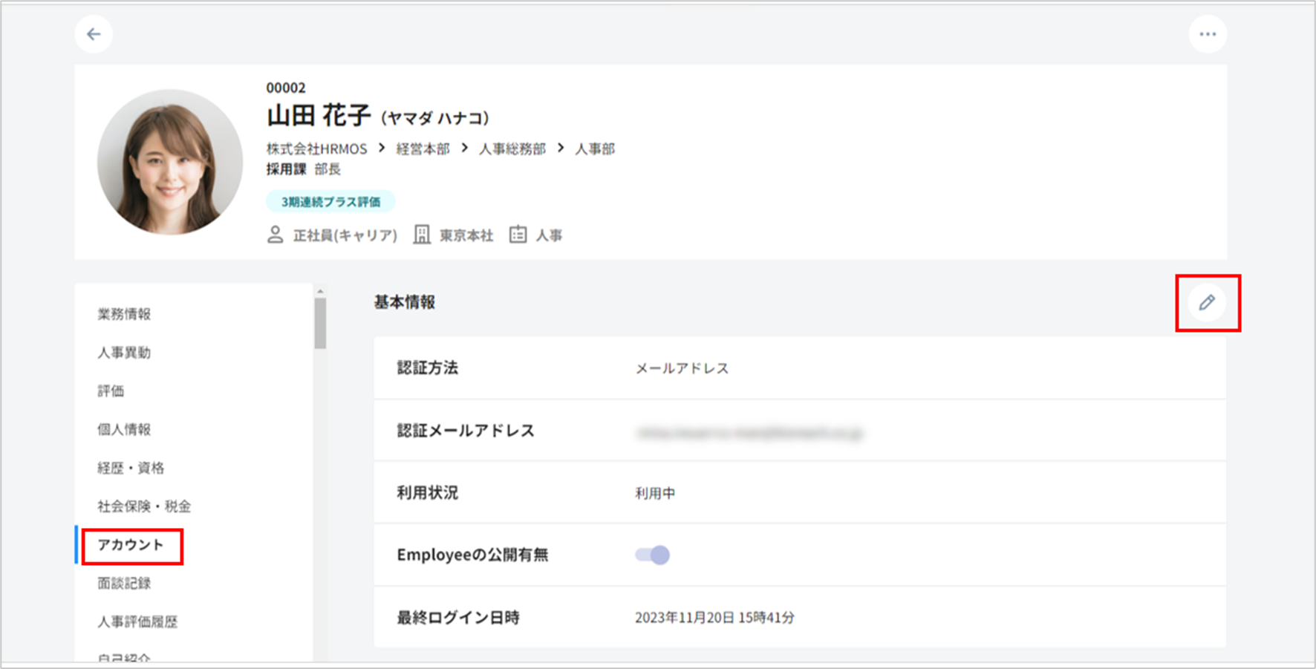Image resolution: width=1316 pixels, height=669 pixels.
Task: Click the chevron after 株式会社HRMOS
Action: (382, 149)
